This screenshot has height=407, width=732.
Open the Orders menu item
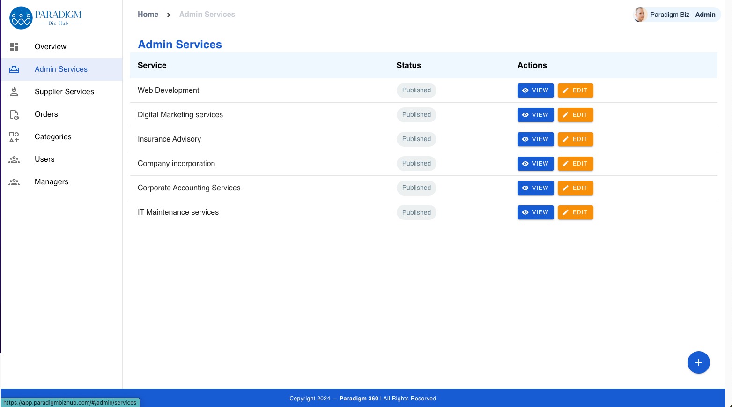click(x=46, y=114)
